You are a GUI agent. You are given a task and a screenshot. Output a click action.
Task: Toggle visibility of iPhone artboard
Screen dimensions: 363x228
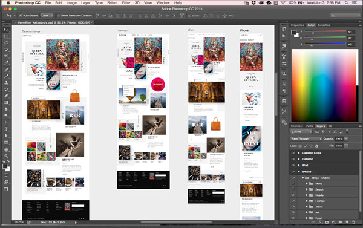pos(293,172)
